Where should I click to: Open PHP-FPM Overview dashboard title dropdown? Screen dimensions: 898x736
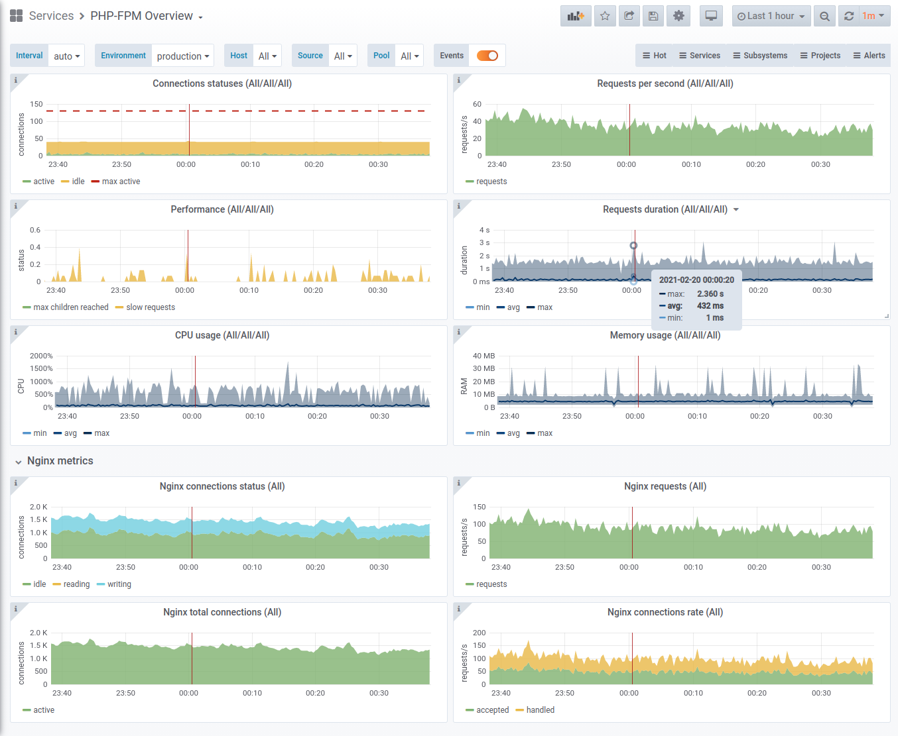point(147,16)
